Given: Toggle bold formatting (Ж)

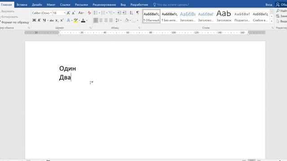Looking at the screenshot, I should (x=34, y=20).
